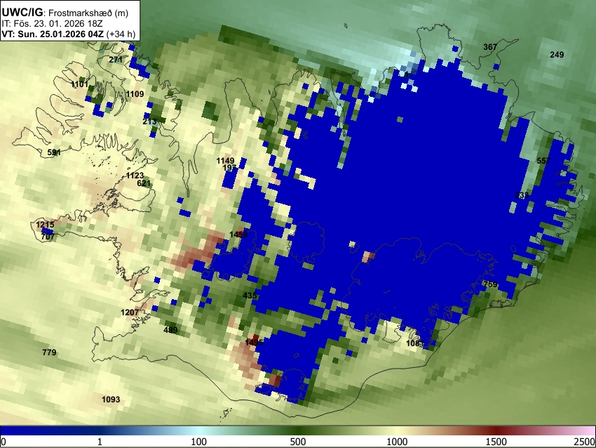Viewport: 596px width, 448px height.
Task: Click the 271 value on the map
Action: click(x=116, y=60)
